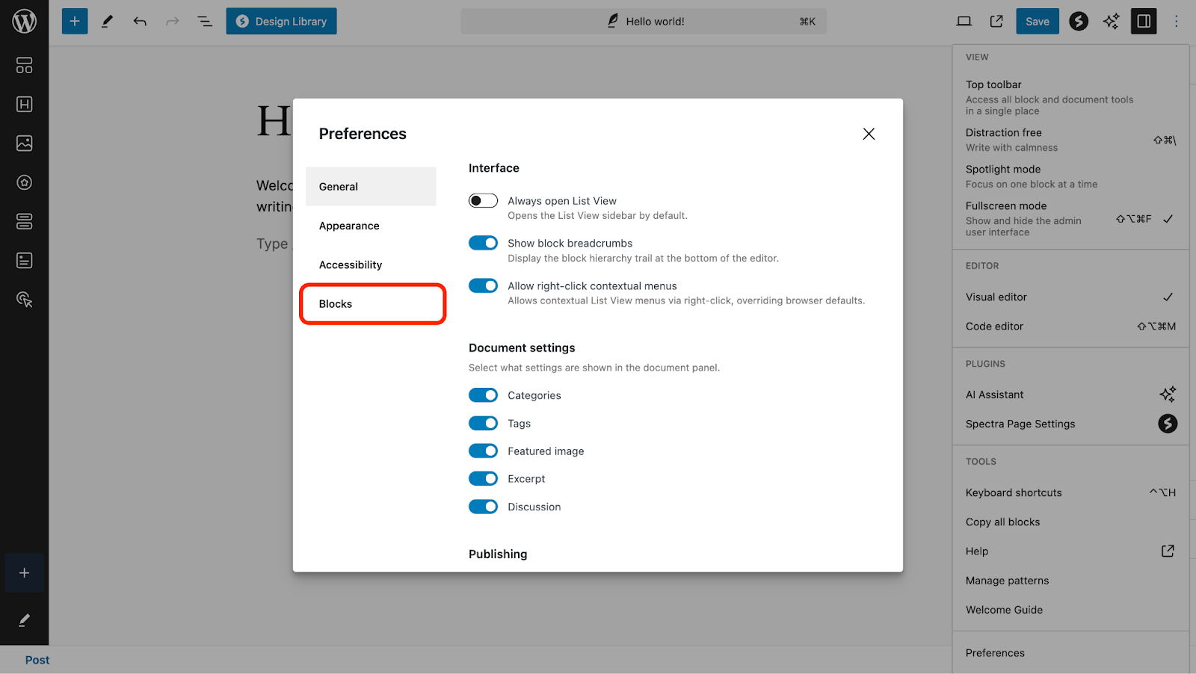Select the Accessibility preferences tab
The height and width of the screenshot is (674, 1196).
click(x=371, y=265)
